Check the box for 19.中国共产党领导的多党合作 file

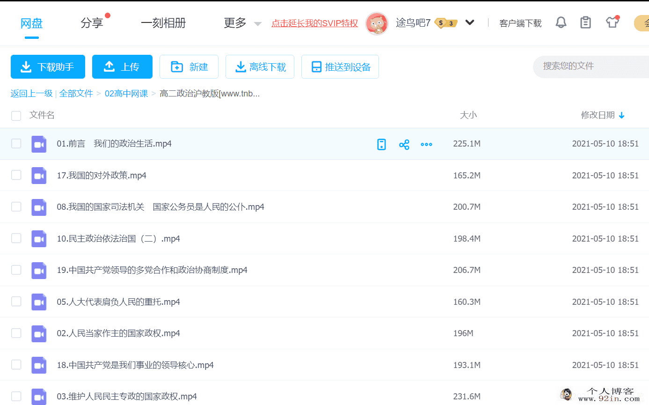pyautogui.click(x=16, y=270)
